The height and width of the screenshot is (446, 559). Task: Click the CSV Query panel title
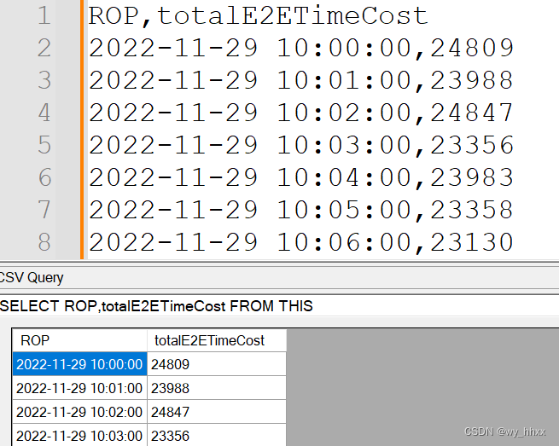point(32,277)
